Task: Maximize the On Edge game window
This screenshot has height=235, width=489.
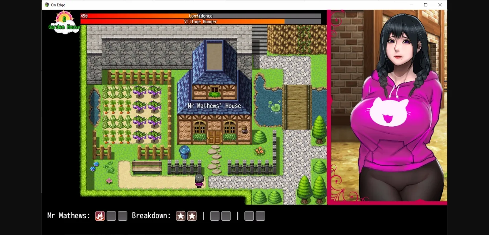Action: pyautogui.click(x=425, y=5)
